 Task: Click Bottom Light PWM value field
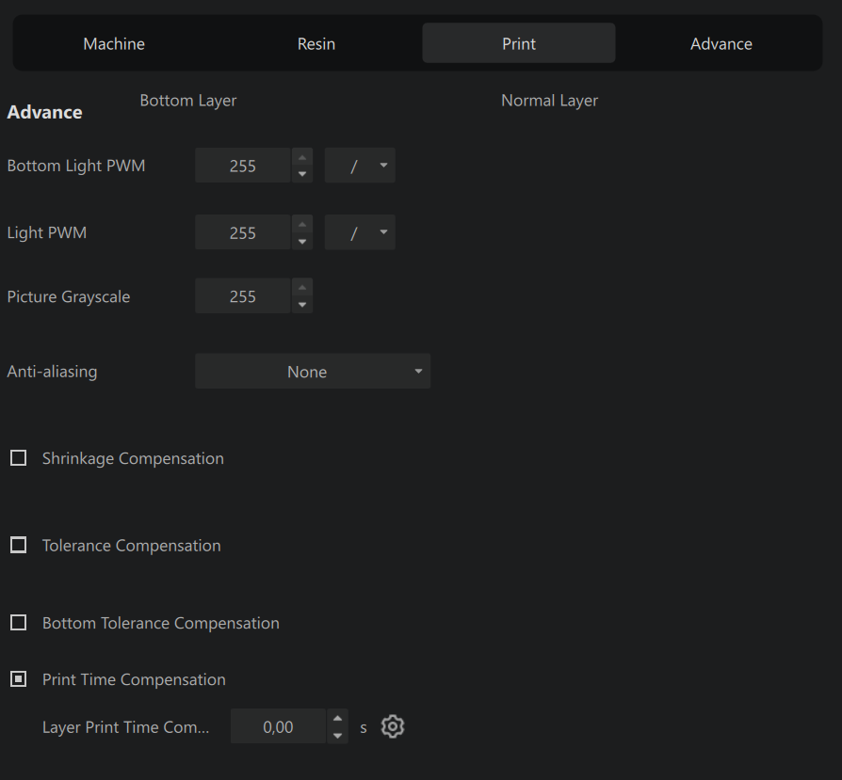(243, 166)
